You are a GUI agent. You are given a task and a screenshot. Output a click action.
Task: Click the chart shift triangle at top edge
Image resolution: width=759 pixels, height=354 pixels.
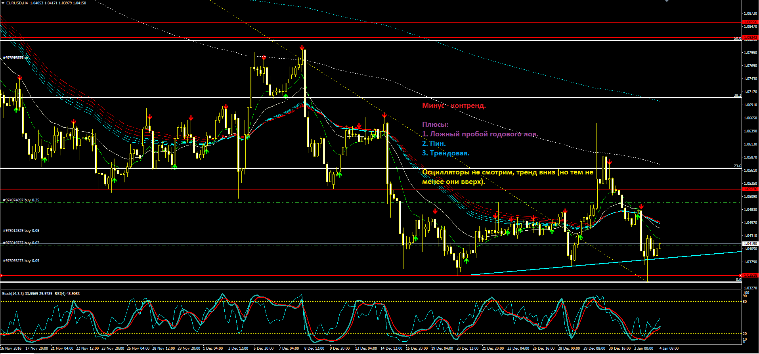(667, 1)
